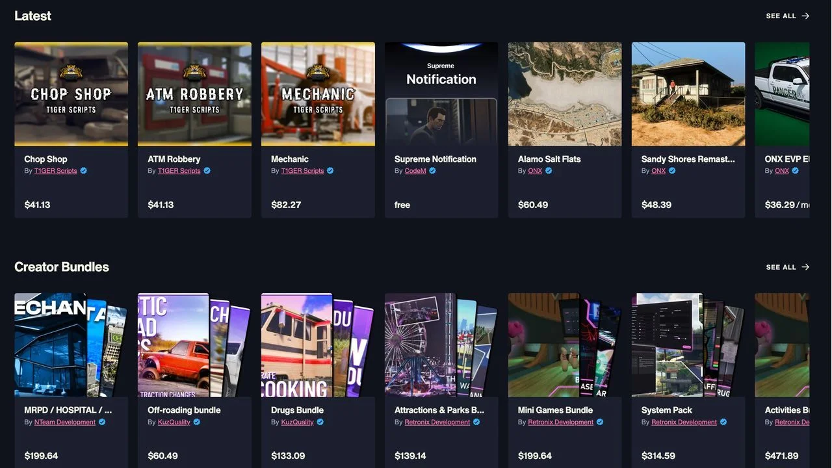Visit T1GER Scripts link under ATM Robbery

pyautogui.click(x=179, y=171)
